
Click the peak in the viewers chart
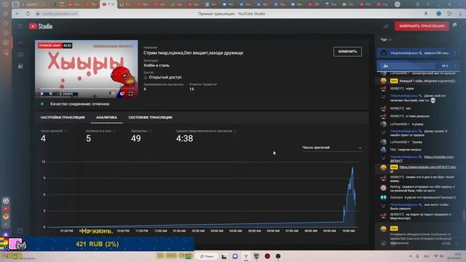point(352,168)
